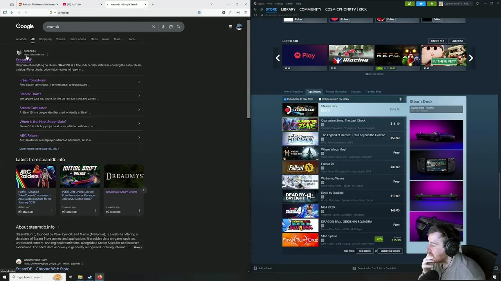Switch to the Shopping results tab
The width and height of the screenshot is (501, 281).
point(45,39)
